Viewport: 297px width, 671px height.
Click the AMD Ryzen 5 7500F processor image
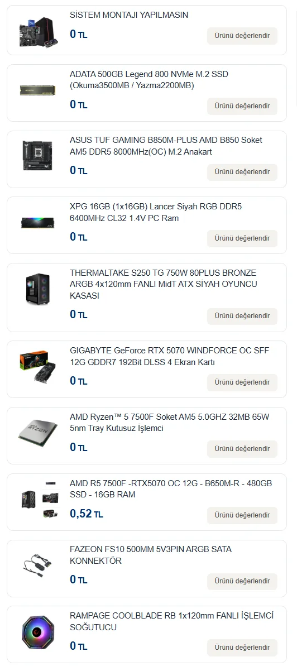pos(39,434)
